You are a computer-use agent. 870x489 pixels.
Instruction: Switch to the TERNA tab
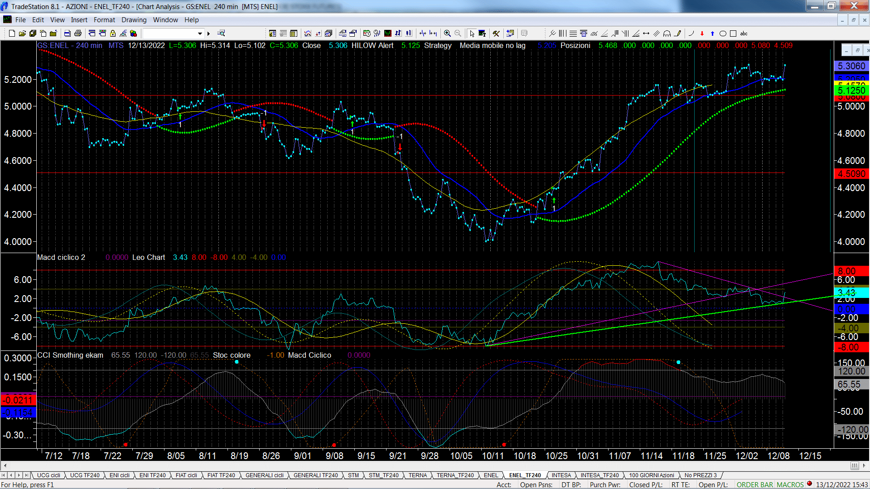[x=418, y=475]
